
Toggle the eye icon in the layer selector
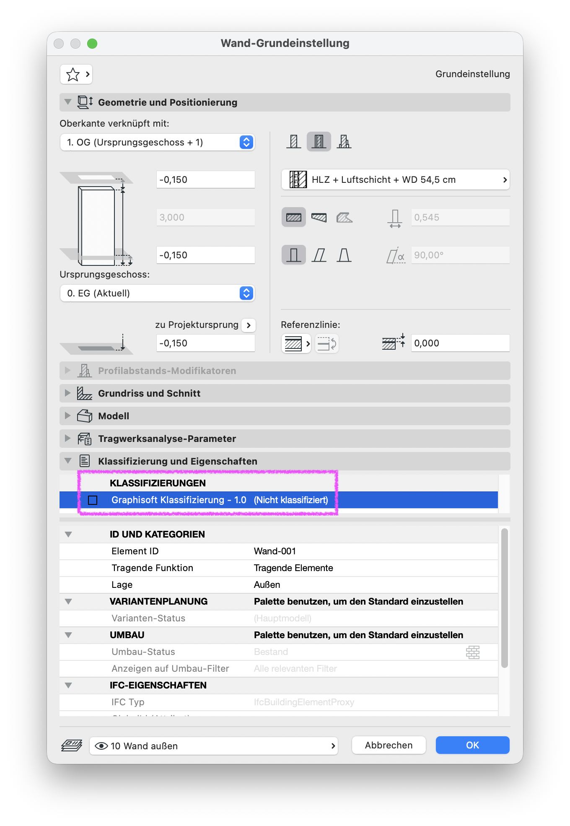(101, 746)
